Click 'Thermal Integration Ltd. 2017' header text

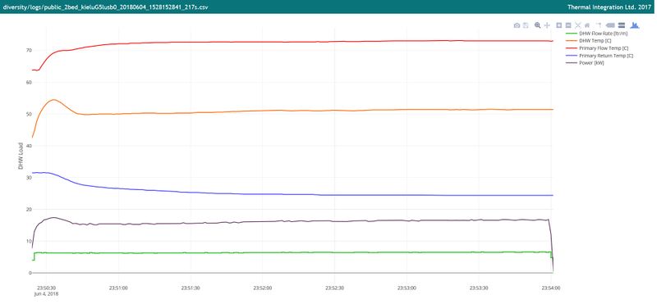610,7
